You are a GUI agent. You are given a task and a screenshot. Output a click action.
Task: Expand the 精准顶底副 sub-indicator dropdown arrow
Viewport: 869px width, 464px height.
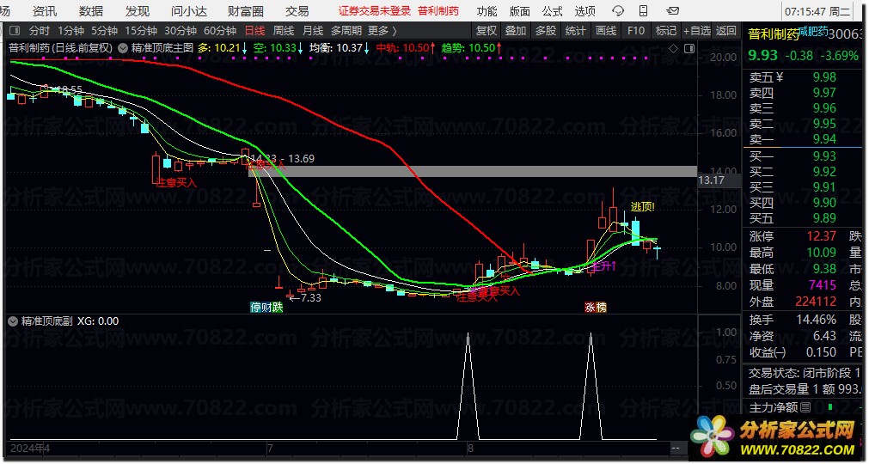point(13,321)
